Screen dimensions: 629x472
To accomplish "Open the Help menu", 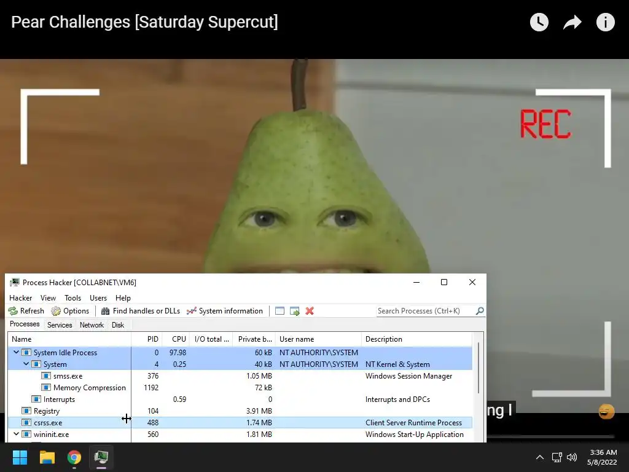I will click(123, 298).
